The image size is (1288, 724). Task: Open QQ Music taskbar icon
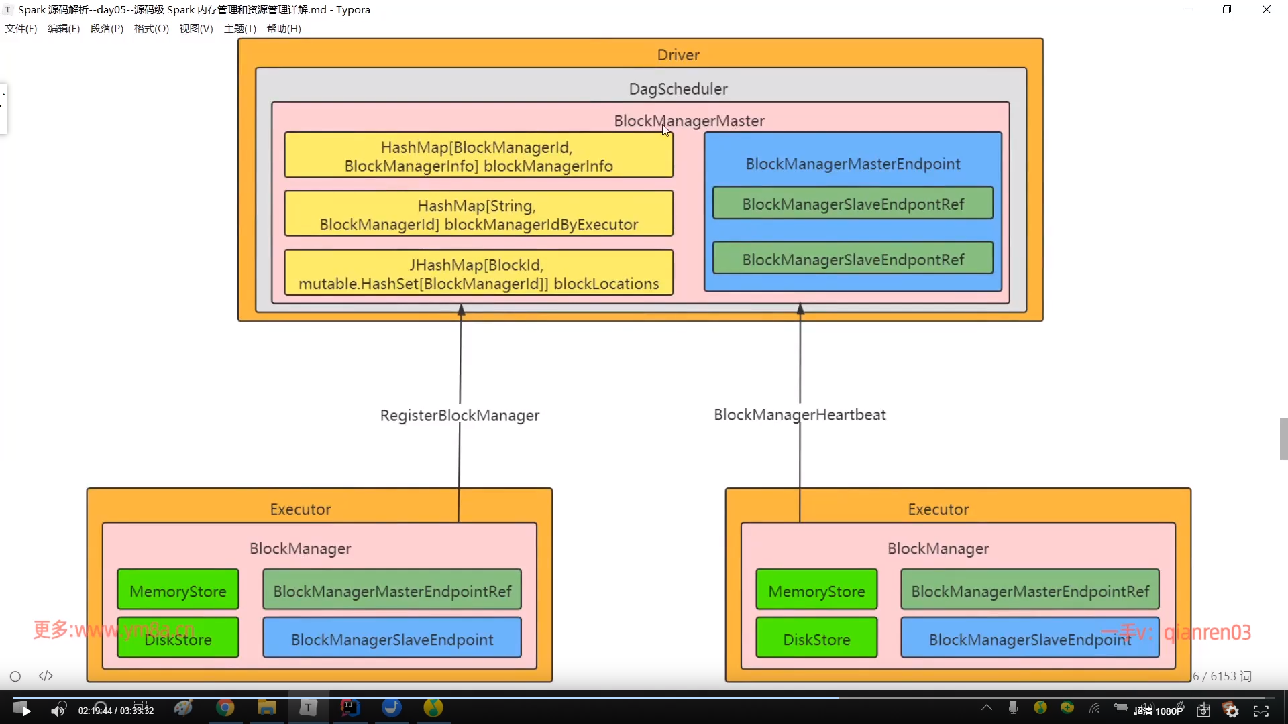click(x=433, y=707)
